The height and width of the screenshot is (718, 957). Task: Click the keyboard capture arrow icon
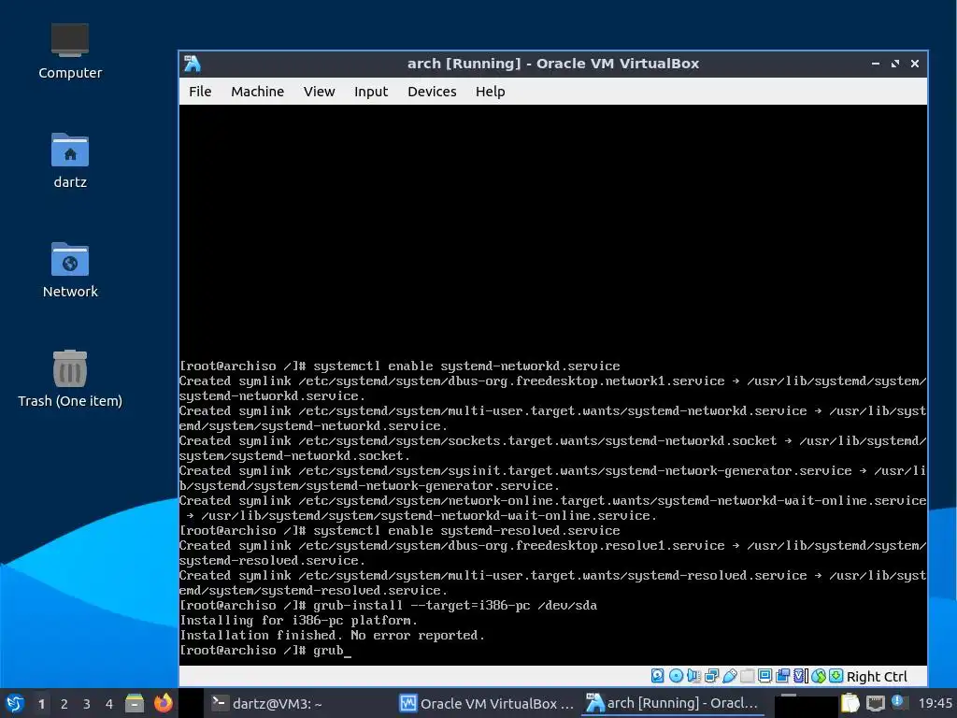pyautogui.click(x=836, y=676)
